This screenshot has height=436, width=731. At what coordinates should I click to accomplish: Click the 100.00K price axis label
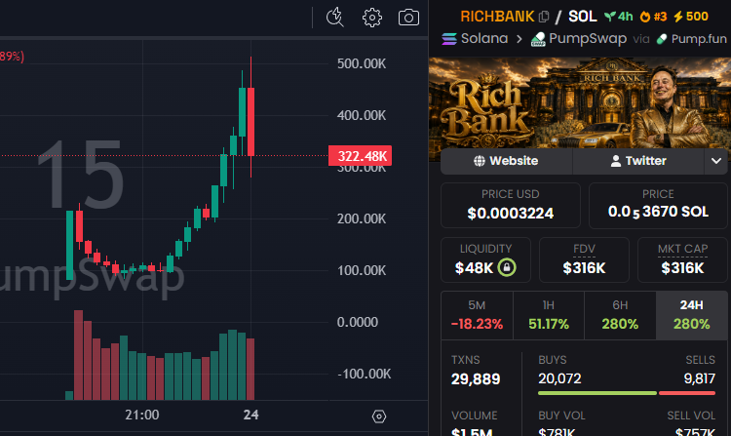(x=362, y=270)
